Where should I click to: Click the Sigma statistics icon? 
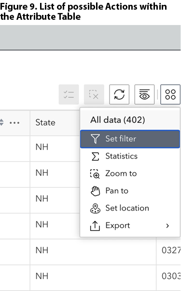coord(95,156)
